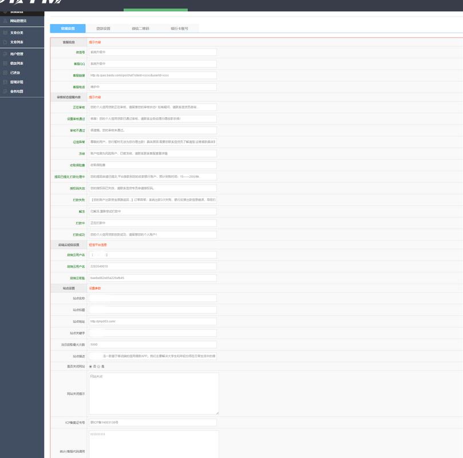Click the 文章列表 document icon
463x458 pixels.
pos(5,42)
